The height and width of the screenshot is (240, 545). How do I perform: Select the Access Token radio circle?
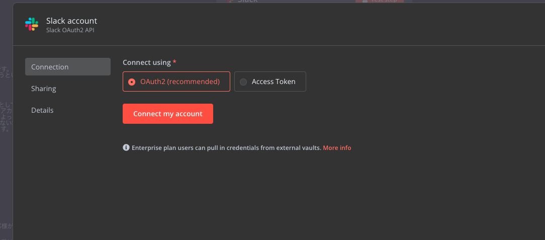click(x=243, y=82)
